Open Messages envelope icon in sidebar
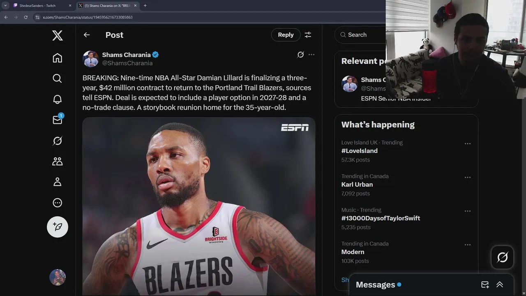 coord(58,120)
